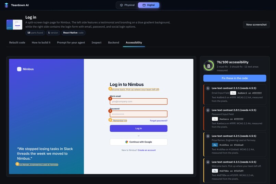Click the Password Input Field label

pos(223,114)
